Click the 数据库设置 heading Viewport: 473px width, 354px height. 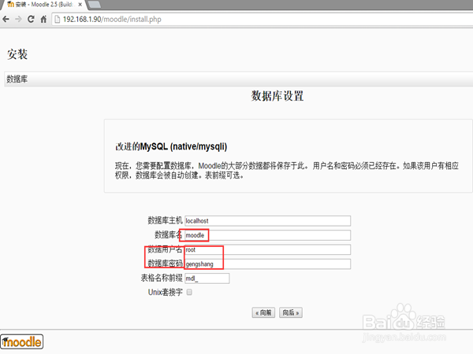[277, 96]
